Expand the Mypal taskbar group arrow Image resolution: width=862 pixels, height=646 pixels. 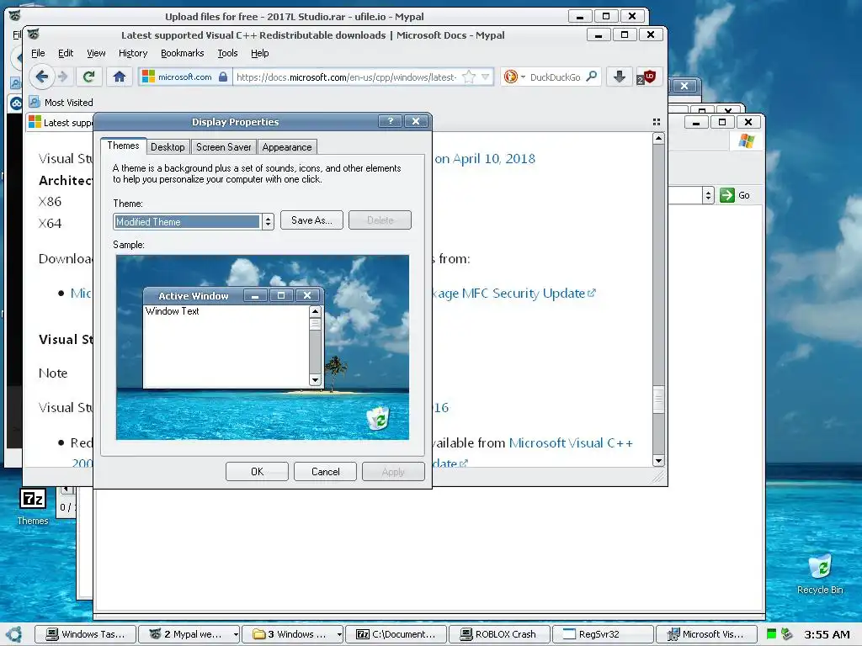click(x=236, y=634)
